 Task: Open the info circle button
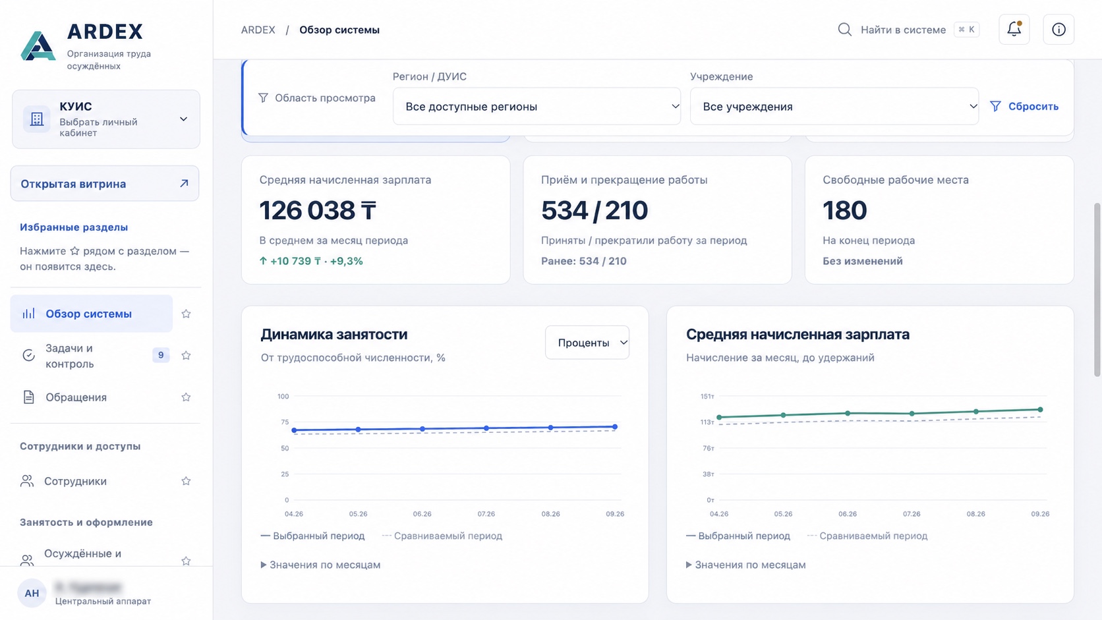click(1058, 29)
